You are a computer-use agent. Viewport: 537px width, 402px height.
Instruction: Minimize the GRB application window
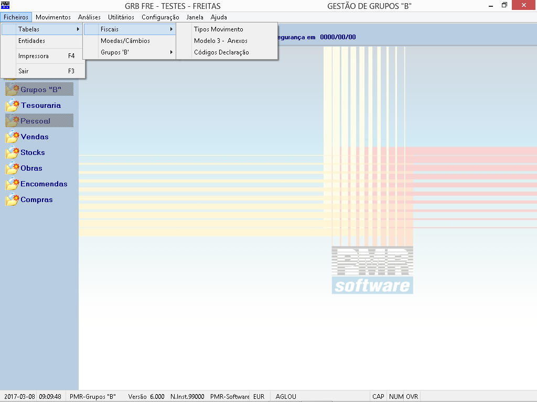[491, 5]
